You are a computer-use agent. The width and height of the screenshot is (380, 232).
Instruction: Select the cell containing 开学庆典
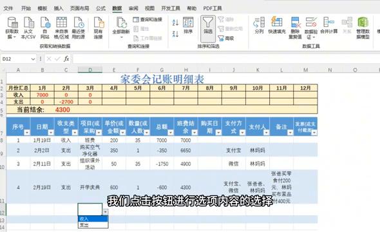coord(90,187)
